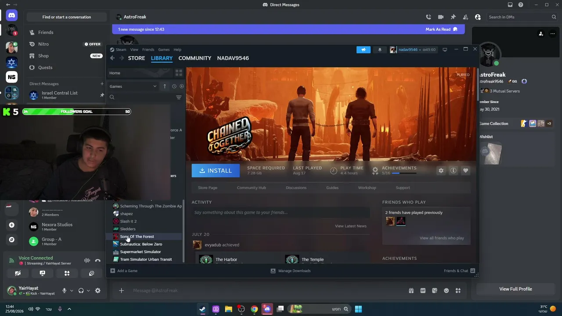Open Discord User Settings gear
This screenshot has width=562, height=316.
pyautogui.click(x=97, y=291)
